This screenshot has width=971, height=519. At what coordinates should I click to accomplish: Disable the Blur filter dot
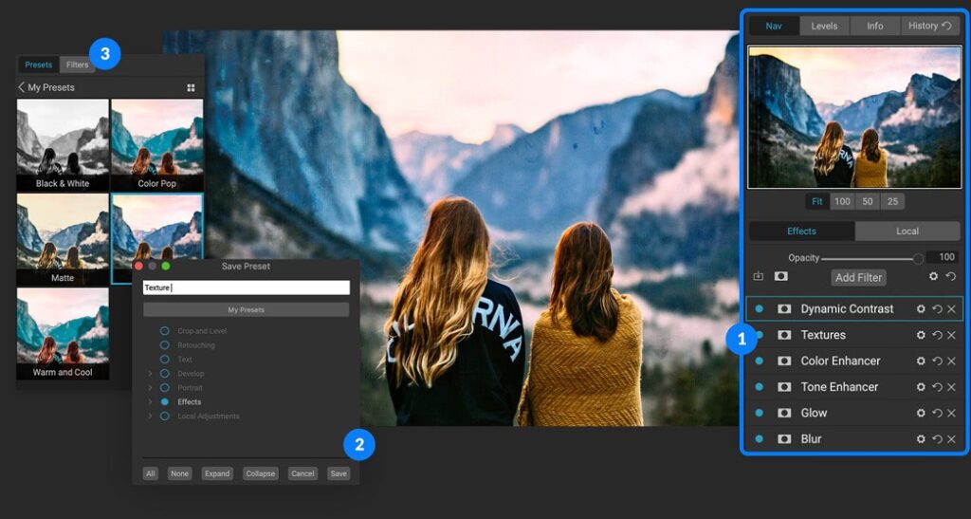click(x=760, y=439)
